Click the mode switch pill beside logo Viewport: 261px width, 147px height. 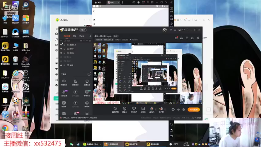pyautogui.click(x=83, y=30)
